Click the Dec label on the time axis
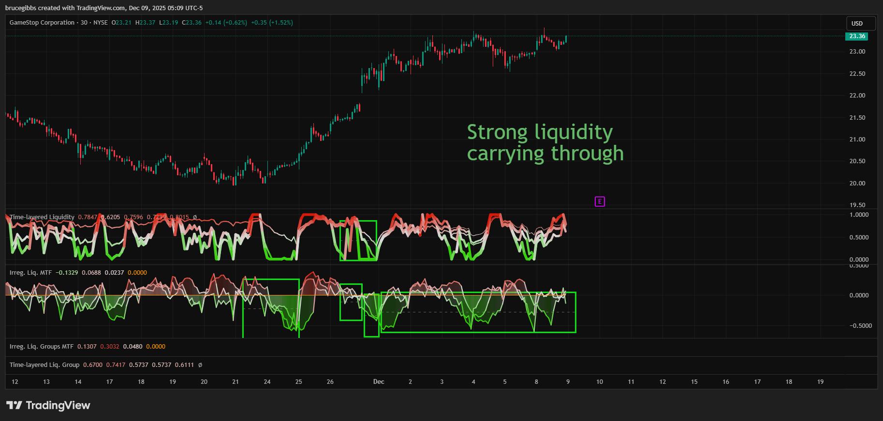The image size is (883, 421). click(x=379, y=382)
